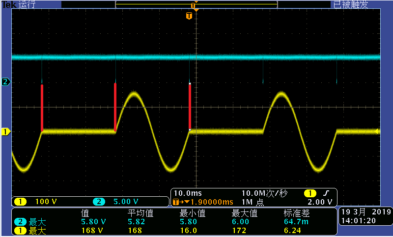Image resolution: width=393 pixels, height=237 pixels.
Task: Click the 运行 run status label
Action: tap(27, 4)
